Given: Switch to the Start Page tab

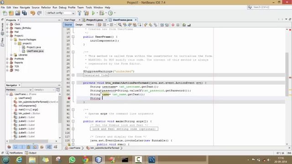Looking at the screenshot, I should coord(70,20).
